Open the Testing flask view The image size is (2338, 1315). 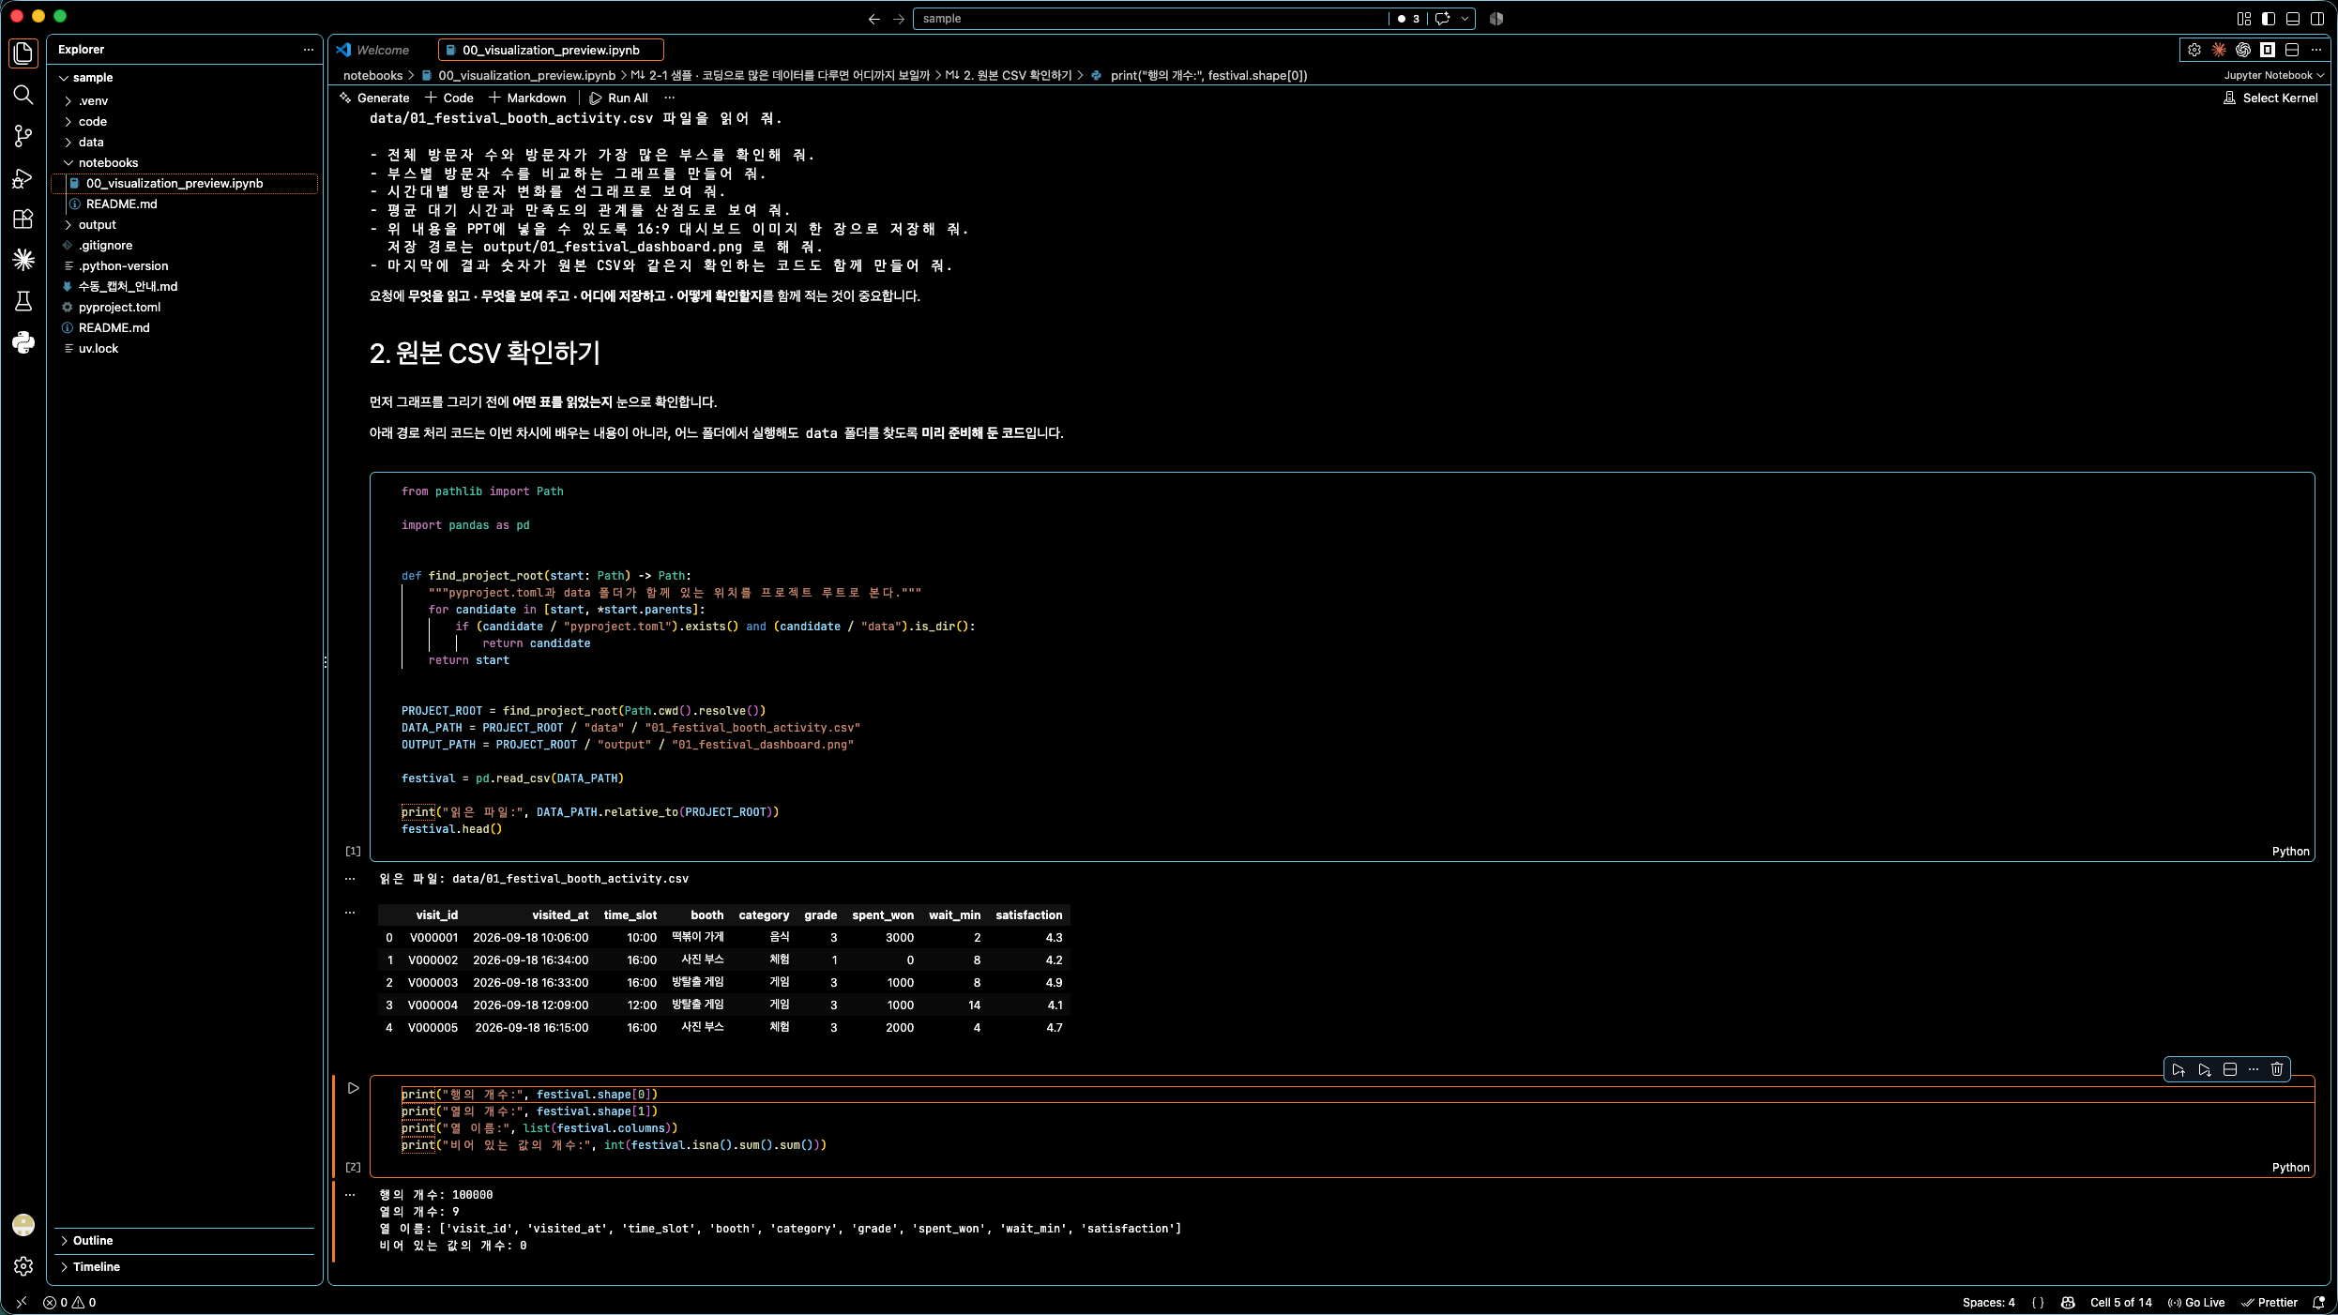click(x=23, y=301)
